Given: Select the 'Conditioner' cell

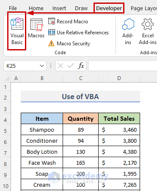Looking at the screenshot, I should click(x=42, y=141).
